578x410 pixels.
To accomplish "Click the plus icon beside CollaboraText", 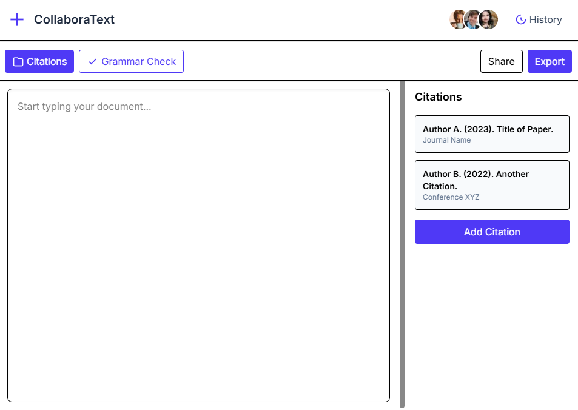I will click(x=17, y=19).
